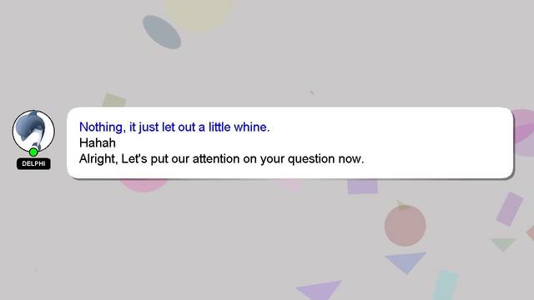Viewport: 534px width, 300px height.
Task: Click the blue-gray ellipse shape at top
Action: [162, 32]
